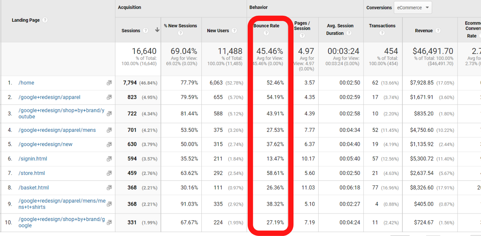
Task: Sort by Pages / Session column header
Action: pyautogui.click(x=302, y=26)
